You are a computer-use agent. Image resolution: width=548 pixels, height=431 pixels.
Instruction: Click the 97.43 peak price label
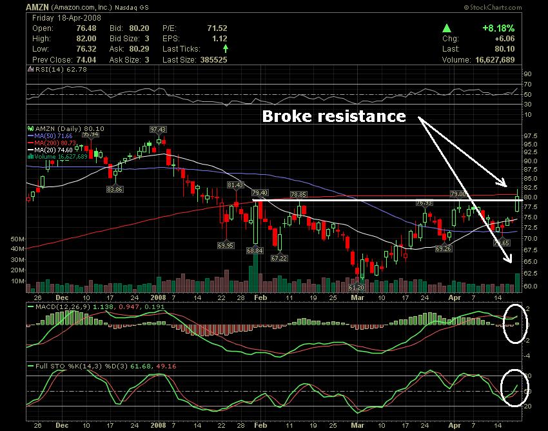(158, 130)
